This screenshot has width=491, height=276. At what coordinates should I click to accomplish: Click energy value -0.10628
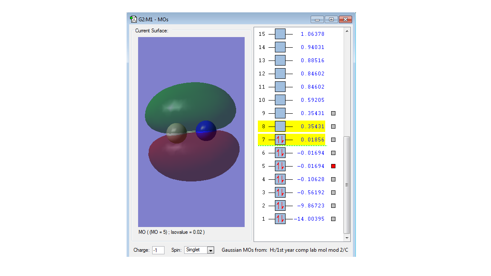point(311,179)
